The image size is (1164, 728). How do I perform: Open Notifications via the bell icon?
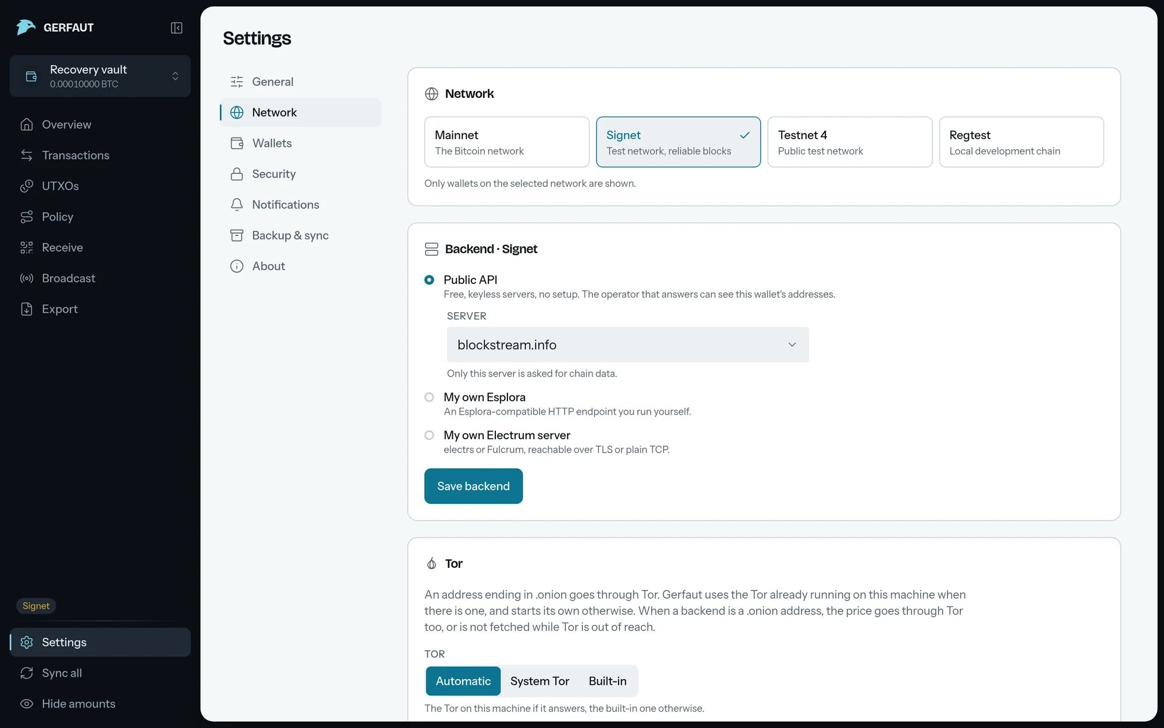click(x=237, y=204)
